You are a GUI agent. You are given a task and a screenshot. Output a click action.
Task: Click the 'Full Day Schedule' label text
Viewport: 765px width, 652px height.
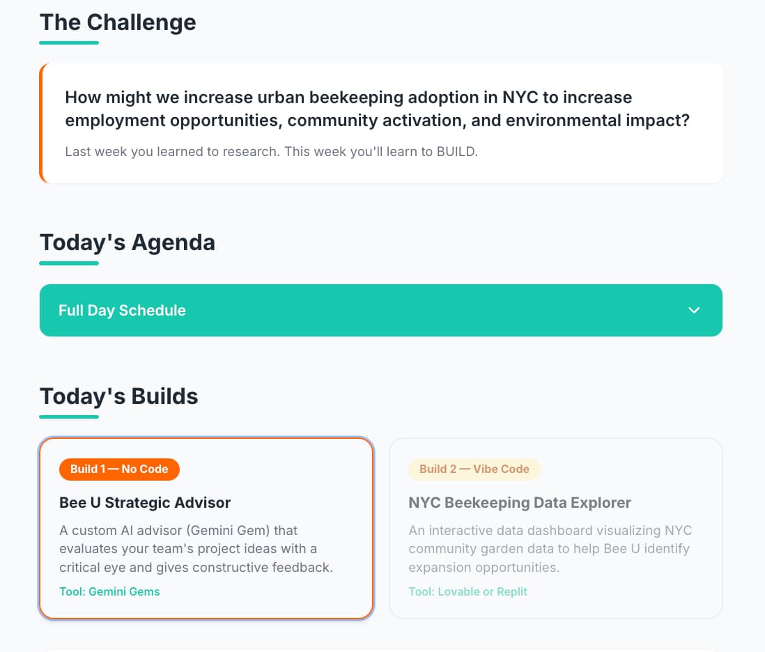pyautogui.click(x=122, y=311)
